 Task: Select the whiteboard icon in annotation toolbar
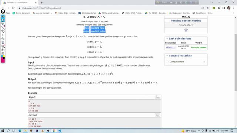tap(3, 46)
